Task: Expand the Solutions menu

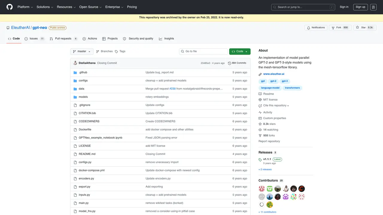Action: [45, 7]
